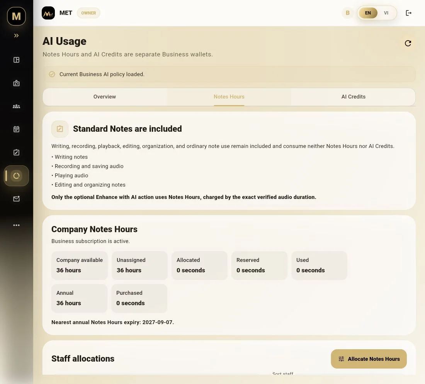Switch to the Overview tab

tap(105, 97)
